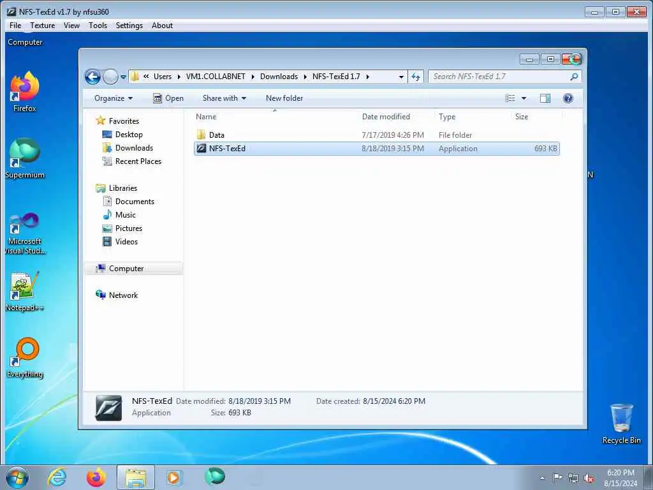653x490 pixels.
Task: Select the Everything search desktop icon
Action: click(x=25, y=357)
